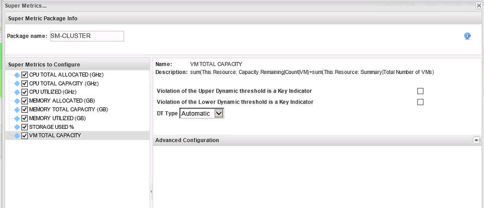Enable Upper Dynamic threshold Key Indicator checkbox
484x208 pixels.
[420, 91]
